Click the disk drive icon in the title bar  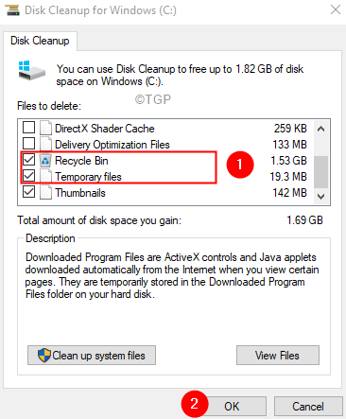click(12, 10)
